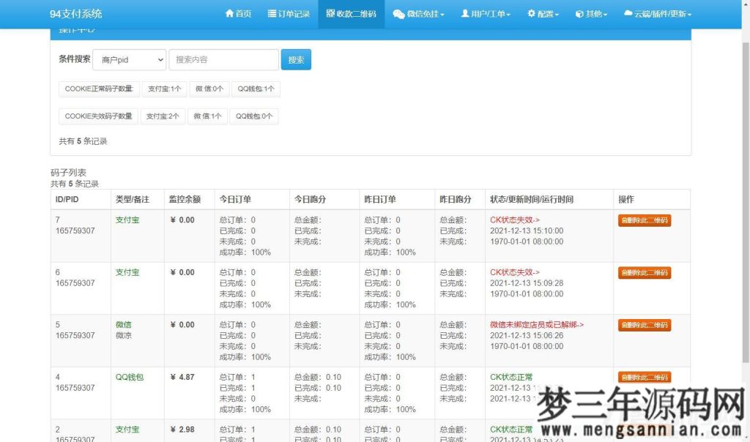Image resolution: width=750 pixels, height=442 pixels.
Task: Switch to the 收款二维码 tab
Action: 352,13
